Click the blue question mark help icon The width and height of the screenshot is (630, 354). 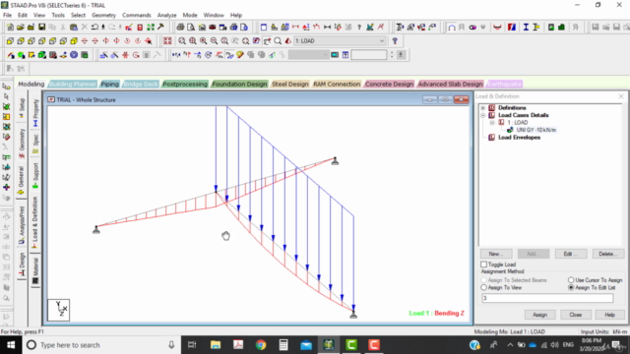pyautogui.click(x=395, y=41)
